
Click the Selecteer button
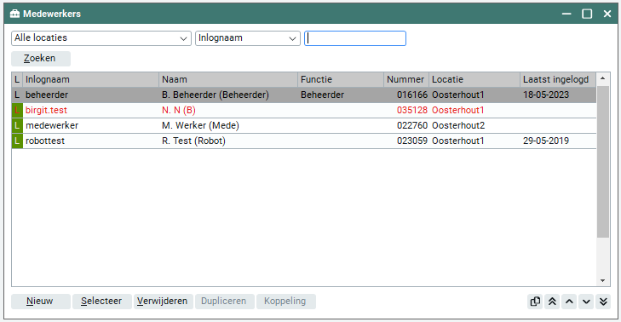(x=102, y=302)
